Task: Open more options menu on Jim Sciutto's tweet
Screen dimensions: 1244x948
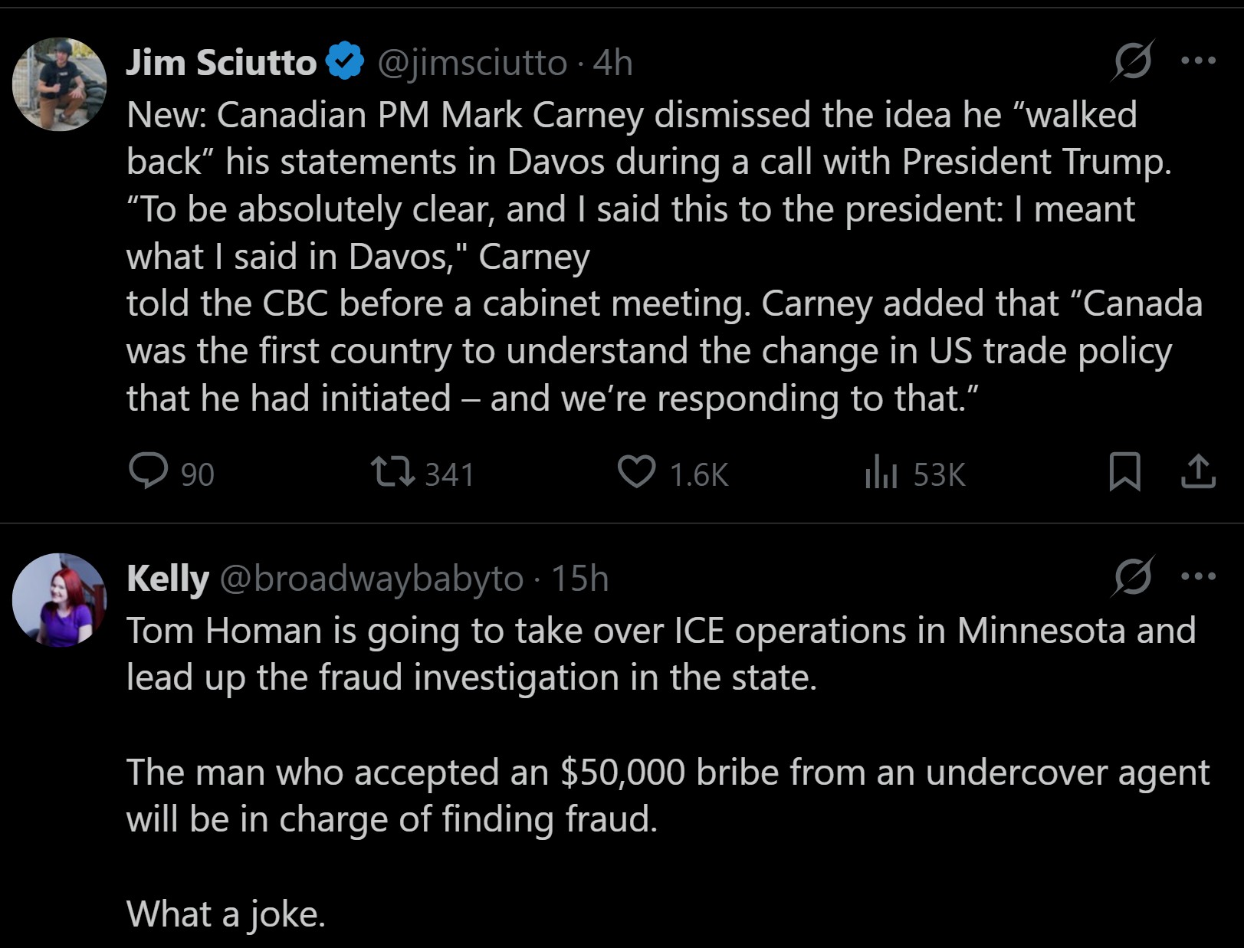Action: tap(1198, 61)
